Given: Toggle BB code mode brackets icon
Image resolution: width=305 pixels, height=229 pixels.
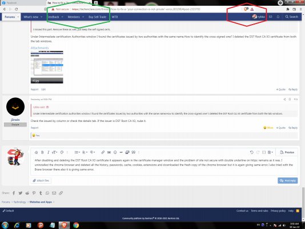Looking at the screenshot, I should [264, 152].
